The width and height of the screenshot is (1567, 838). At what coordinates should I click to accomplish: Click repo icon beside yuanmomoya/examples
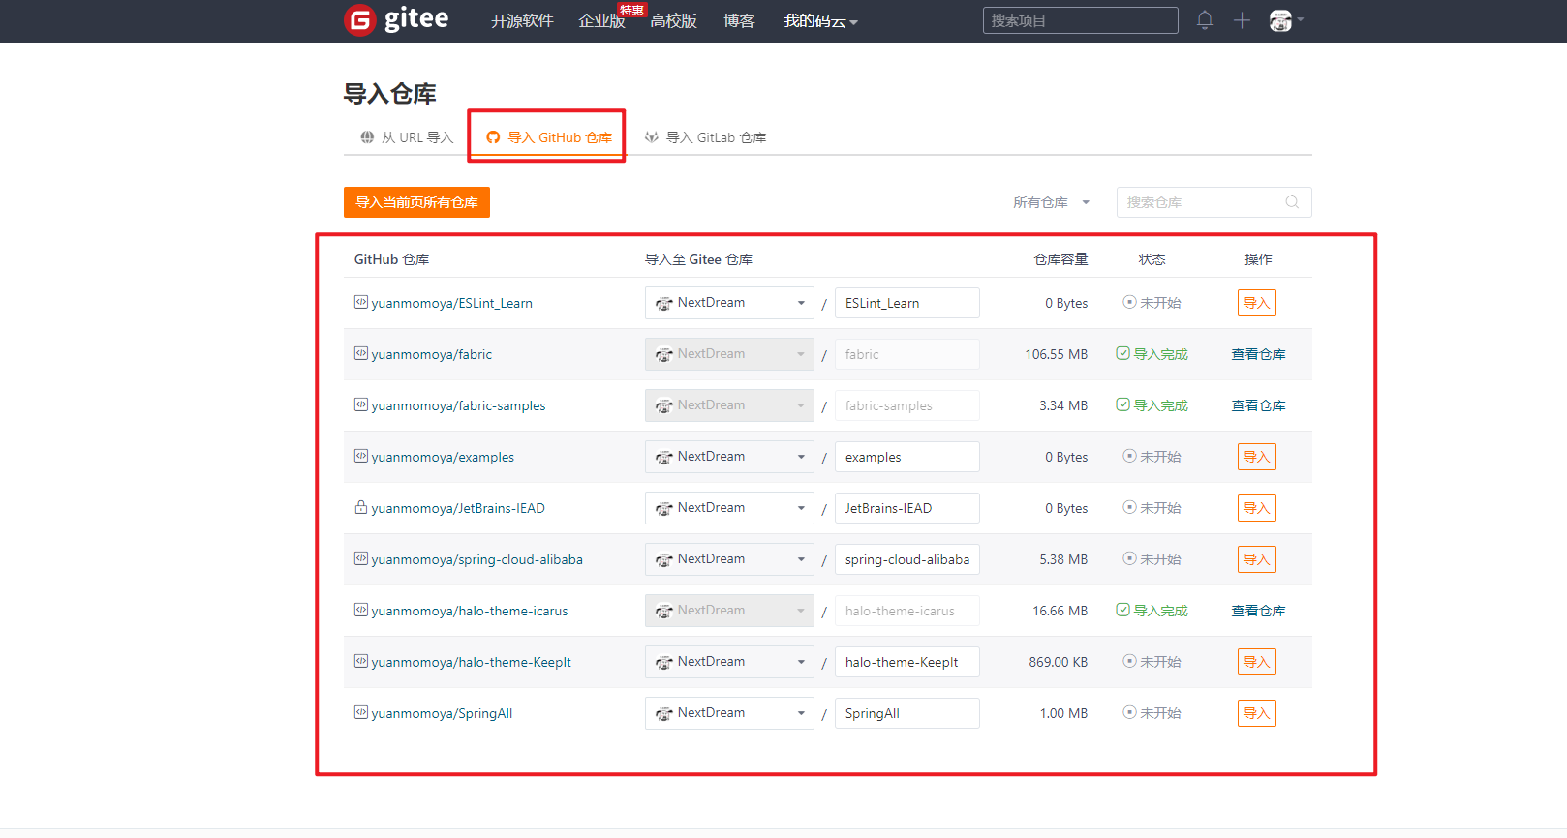tap(361, 456)
